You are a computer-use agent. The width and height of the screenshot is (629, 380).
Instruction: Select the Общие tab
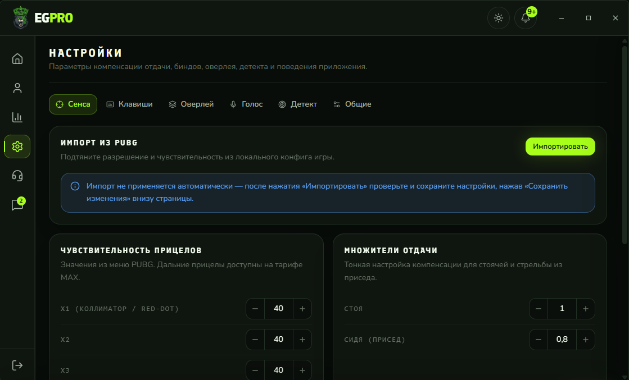coord(352,104)
